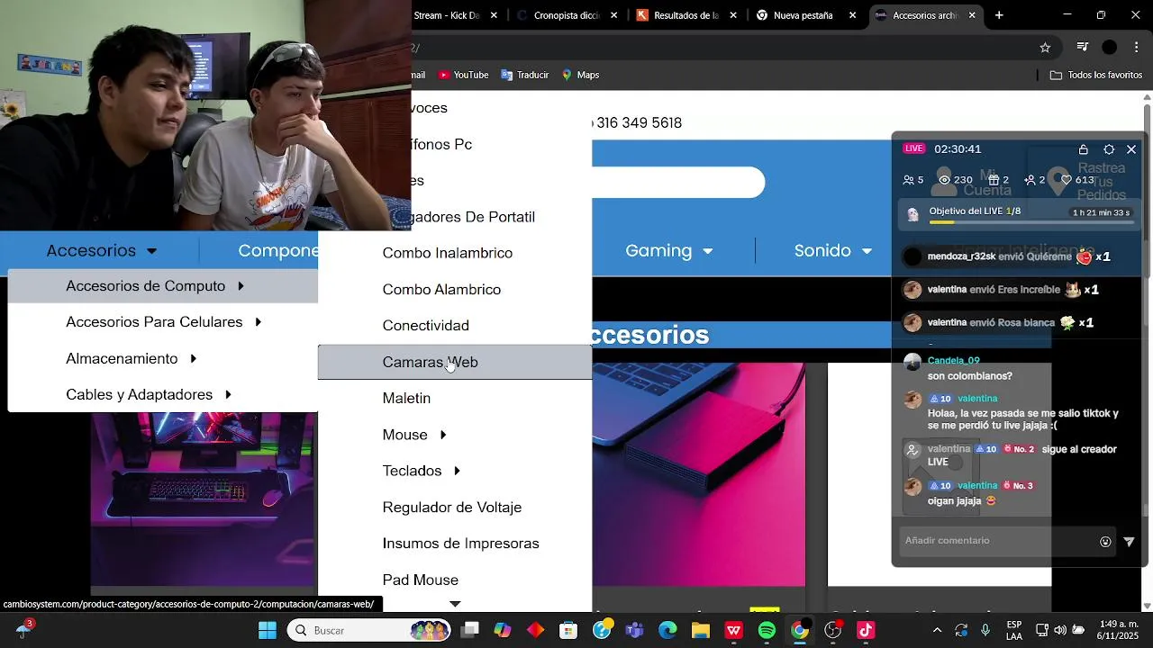Open TikTok LIVE Studio from taskbar
The width and height of the screenshot is (1153, 648).
click(x=866, y=631)
